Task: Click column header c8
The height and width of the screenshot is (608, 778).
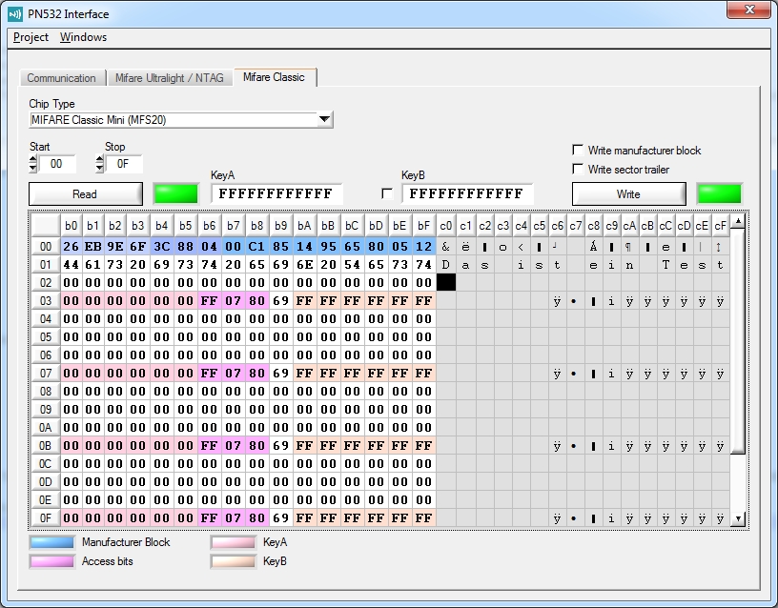Action: pos(593,226)
